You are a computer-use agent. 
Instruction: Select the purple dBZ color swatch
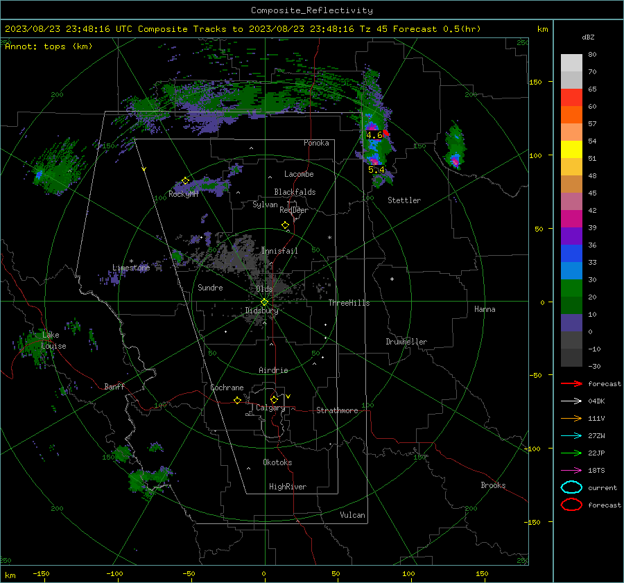(x=571, y=236)
